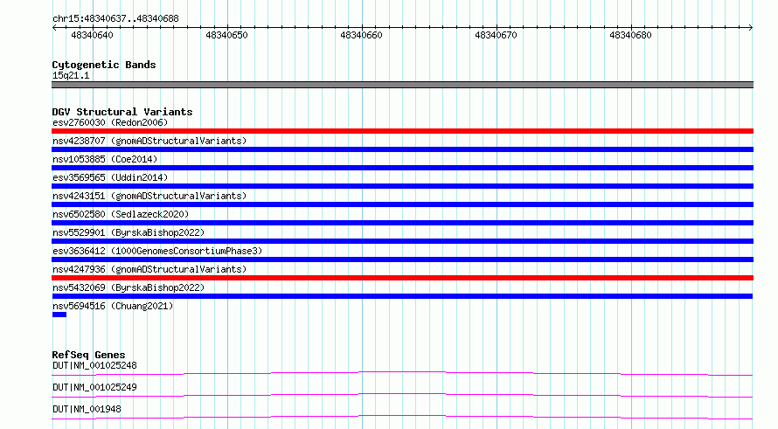Click the blue bar for nsv6502580
The width and height of the screenshot is (778, 429).
402,223
